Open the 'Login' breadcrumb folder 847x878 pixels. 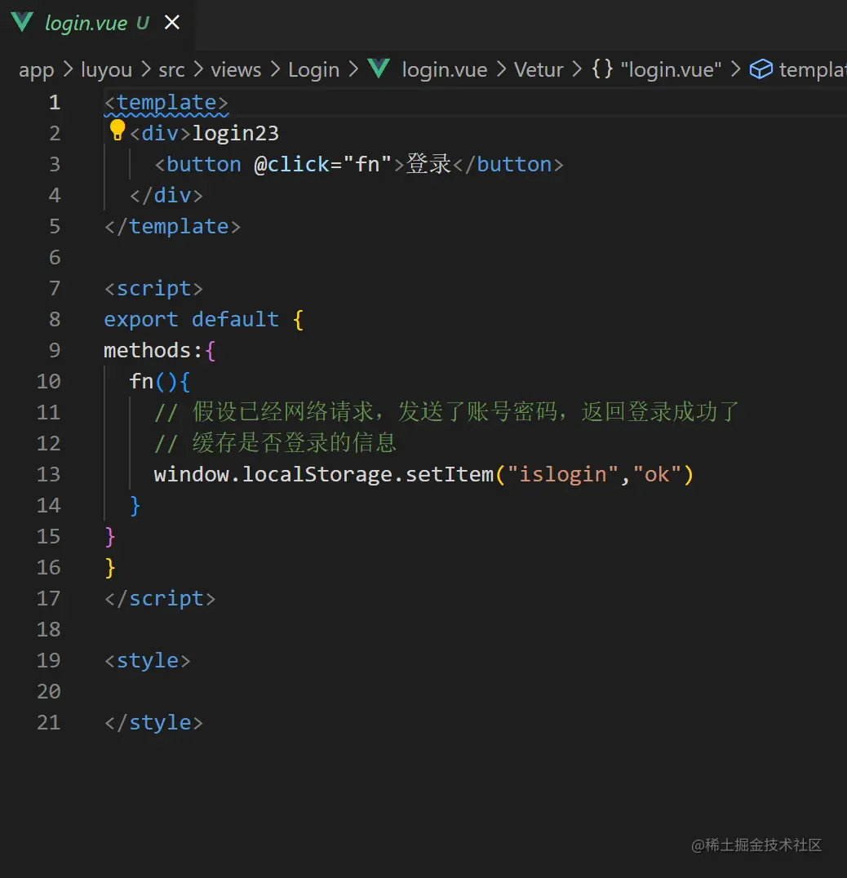[313, 70]
